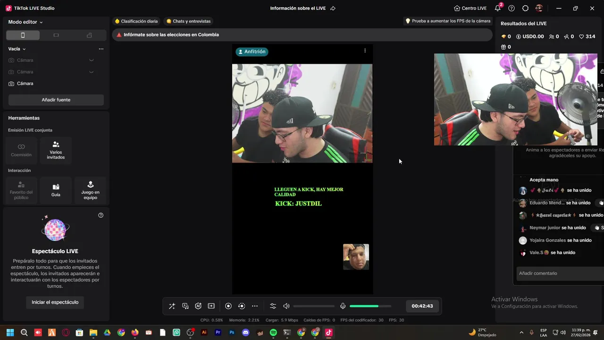The image size is (604, 340).
Task: Expand the Modo editor dropdown
Action: tap(25, 22)
